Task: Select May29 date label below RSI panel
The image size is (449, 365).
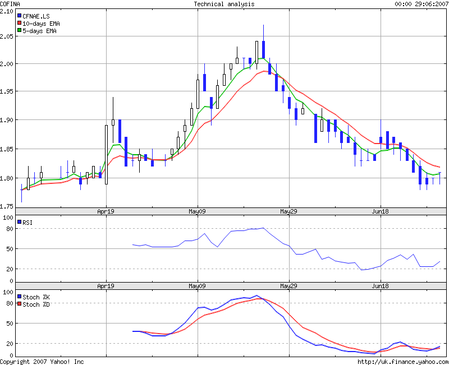Action: coord(288,285)
